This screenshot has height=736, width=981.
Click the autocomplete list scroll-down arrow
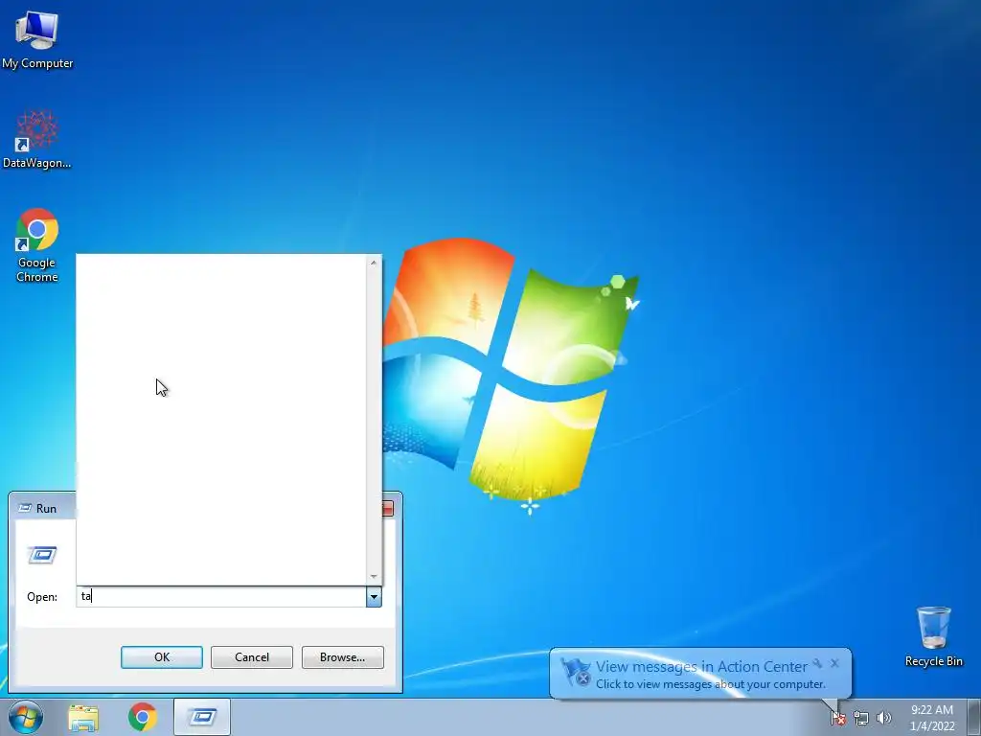(374, 576)
